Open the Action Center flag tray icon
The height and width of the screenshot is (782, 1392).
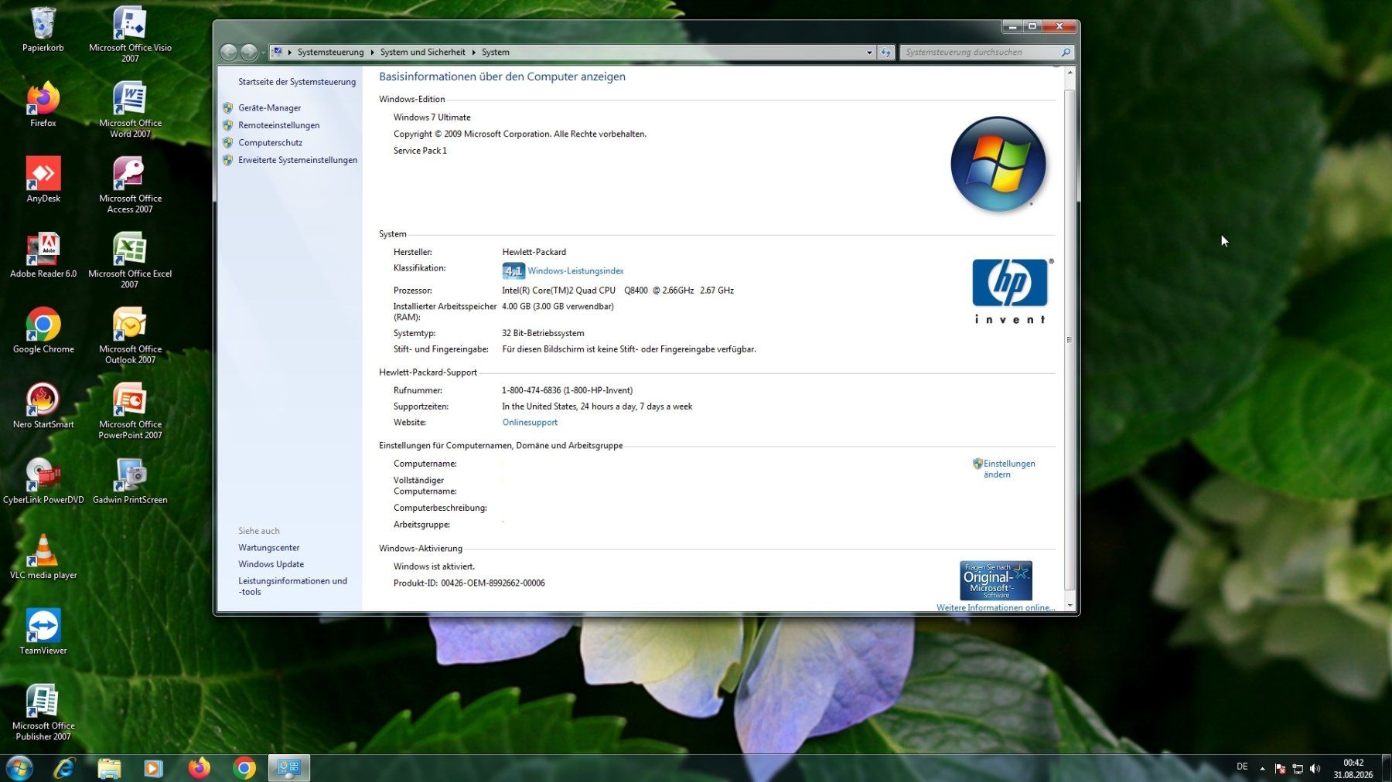tap(1280, 768)
